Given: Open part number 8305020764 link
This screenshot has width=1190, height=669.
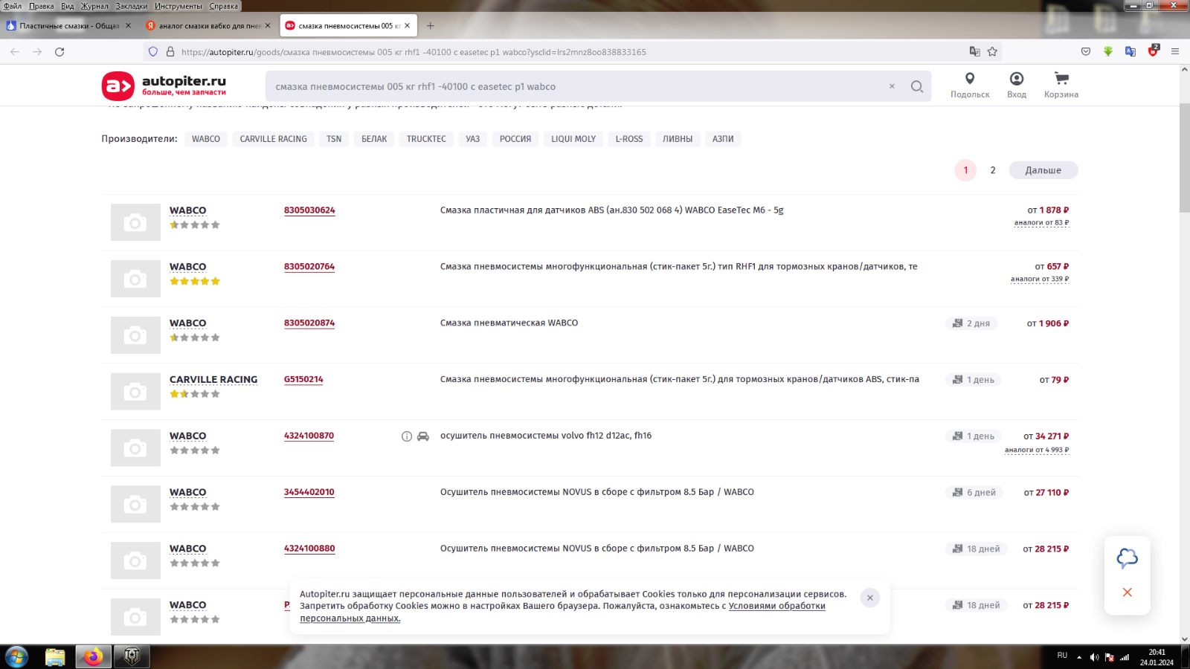Looking at the screenshot, I should [x=309, y=267].
